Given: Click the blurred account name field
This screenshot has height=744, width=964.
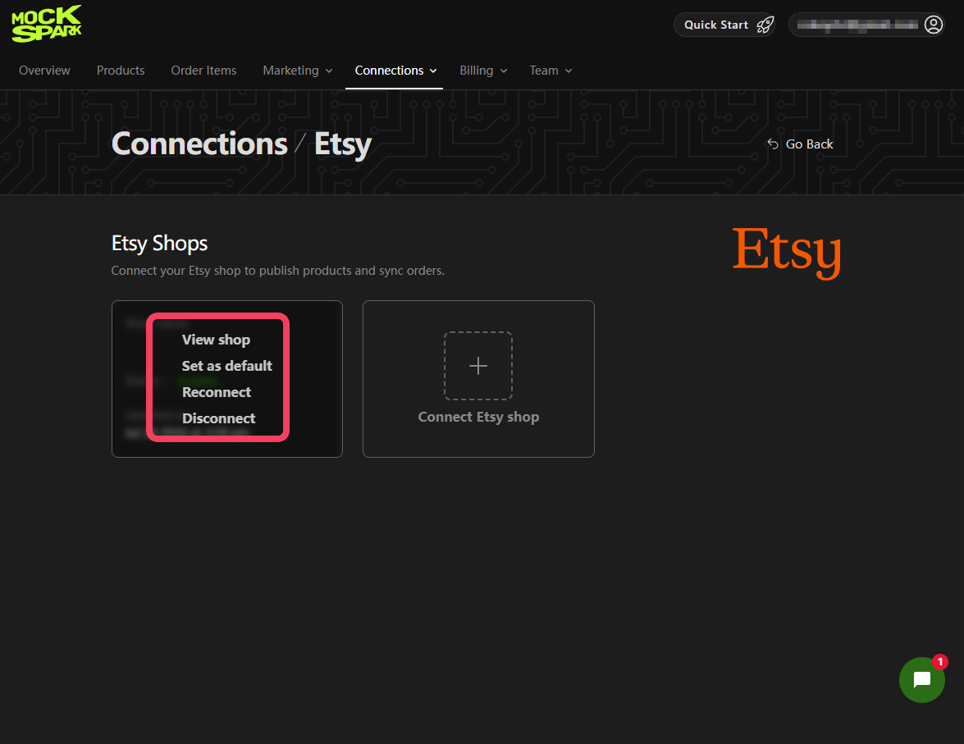Looking at the screenshot, I should point(857,25).
